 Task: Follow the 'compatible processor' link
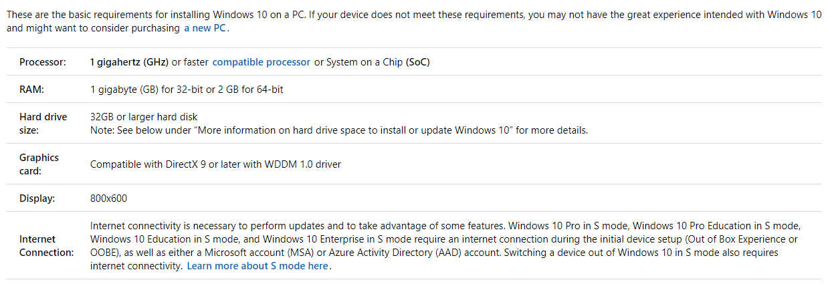click(x=262, y=62)
